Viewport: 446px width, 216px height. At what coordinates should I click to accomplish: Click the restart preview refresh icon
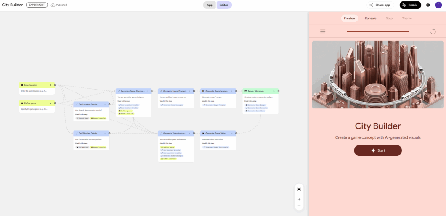[x=433, y=32]
